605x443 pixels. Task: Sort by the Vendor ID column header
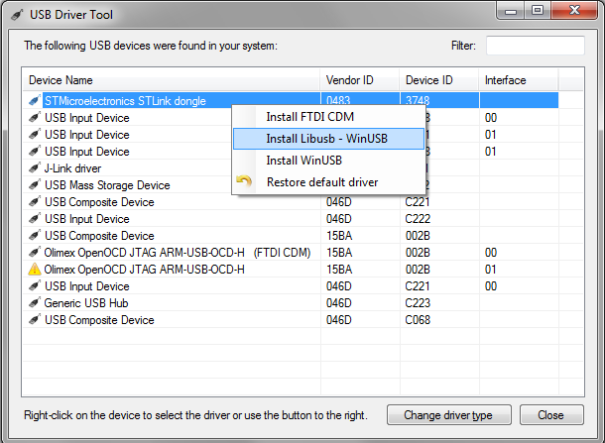(360, 80)
